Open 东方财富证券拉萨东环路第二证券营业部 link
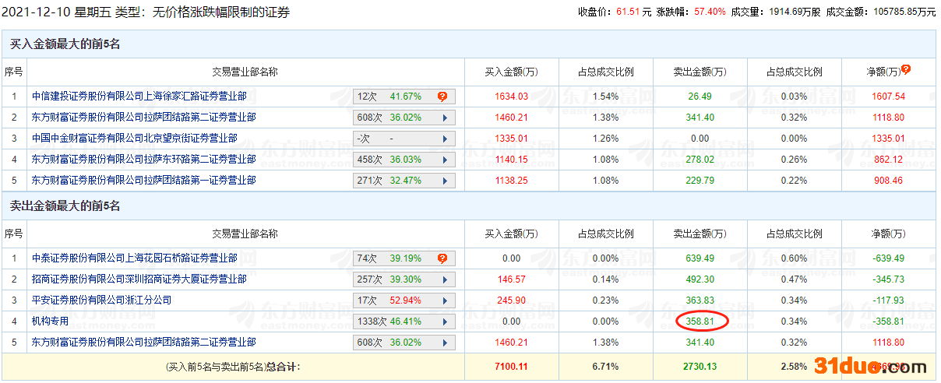Viewport: 941px width, 383px height. click(144, 160)
